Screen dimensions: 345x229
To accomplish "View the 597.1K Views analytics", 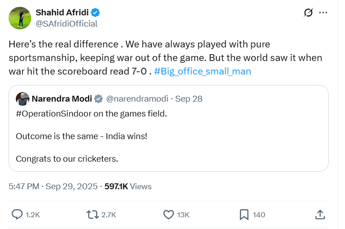I will tap(128, 186).
